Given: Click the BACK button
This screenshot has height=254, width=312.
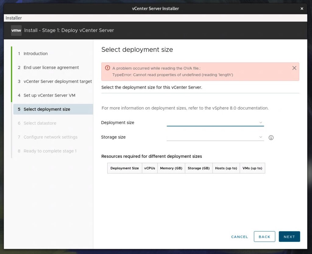Looking at the screenshot, I should [x=264, y=237].
